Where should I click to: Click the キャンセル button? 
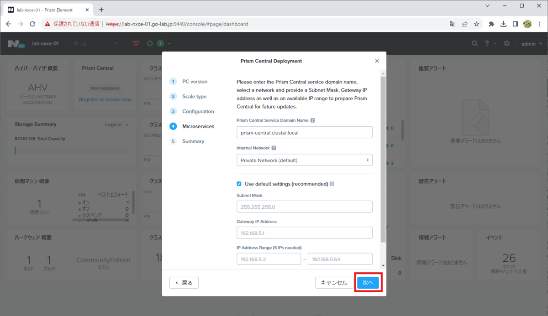334,283
